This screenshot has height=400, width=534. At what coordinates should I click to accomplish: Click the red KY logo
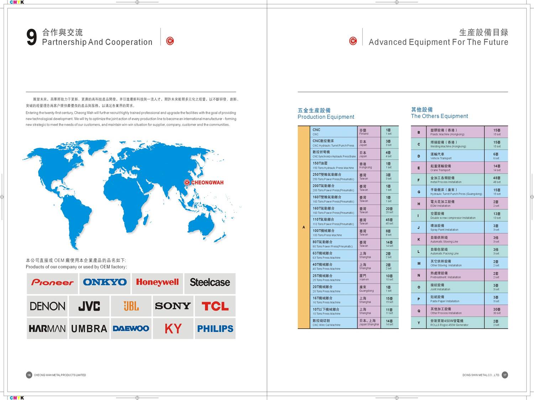pos(173,329)
